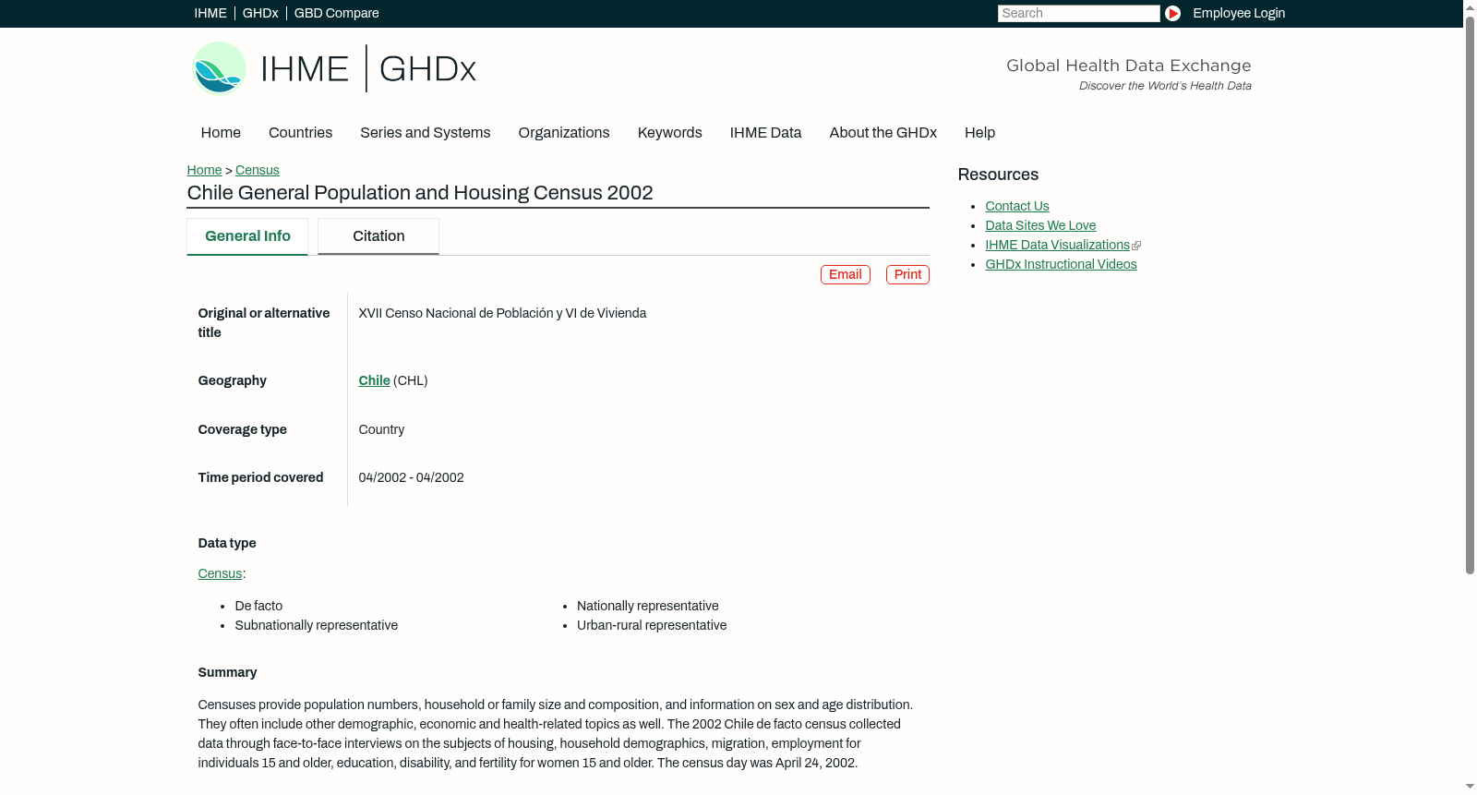1477x795 pixels.
Task: Click the 'De facto' list item
Action: (x=258, y=606)
